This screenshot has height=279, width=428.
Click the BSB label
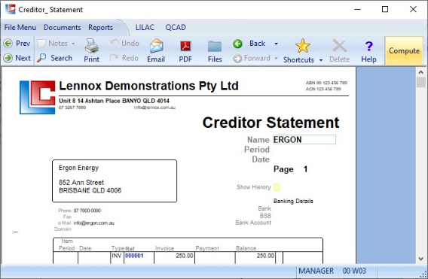[x=265, y=216]
